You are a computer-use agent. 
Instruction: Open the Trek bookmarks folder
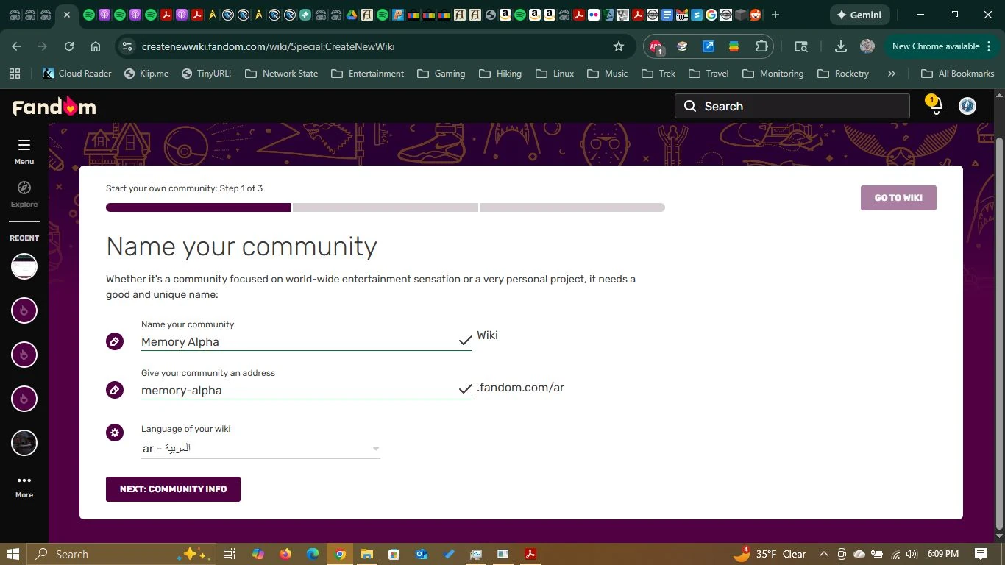[658, 74]
